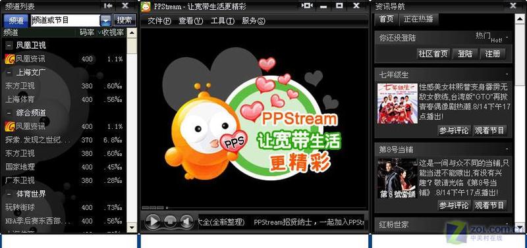This screenshot has width=527, height=248.
Task: Click the 你还没登陆 status text
Action: point(398,38)
